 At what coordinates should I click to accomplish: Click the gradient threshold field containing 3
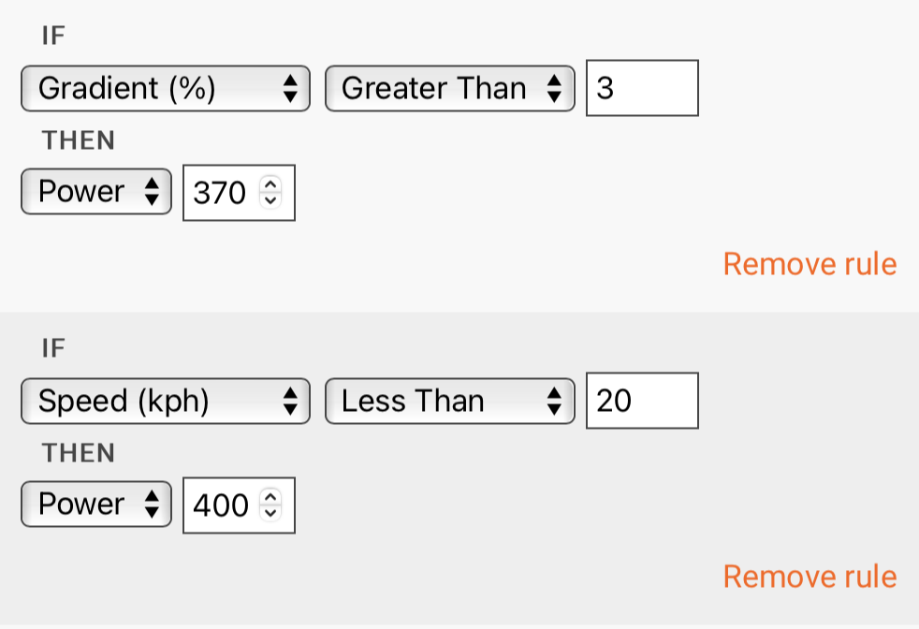[x=642, y=89]
